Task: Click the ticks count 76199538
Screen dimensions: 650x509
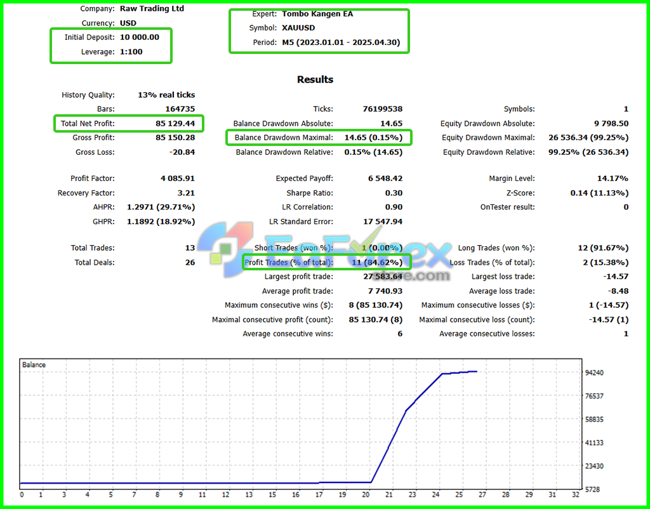Action: pos(383,109)
